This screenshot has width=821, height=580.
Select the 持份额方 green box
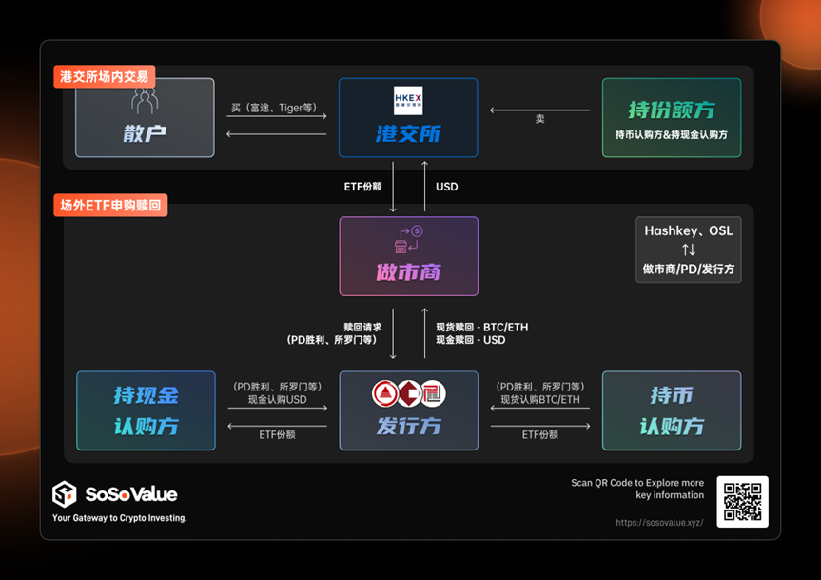(671, 117)
